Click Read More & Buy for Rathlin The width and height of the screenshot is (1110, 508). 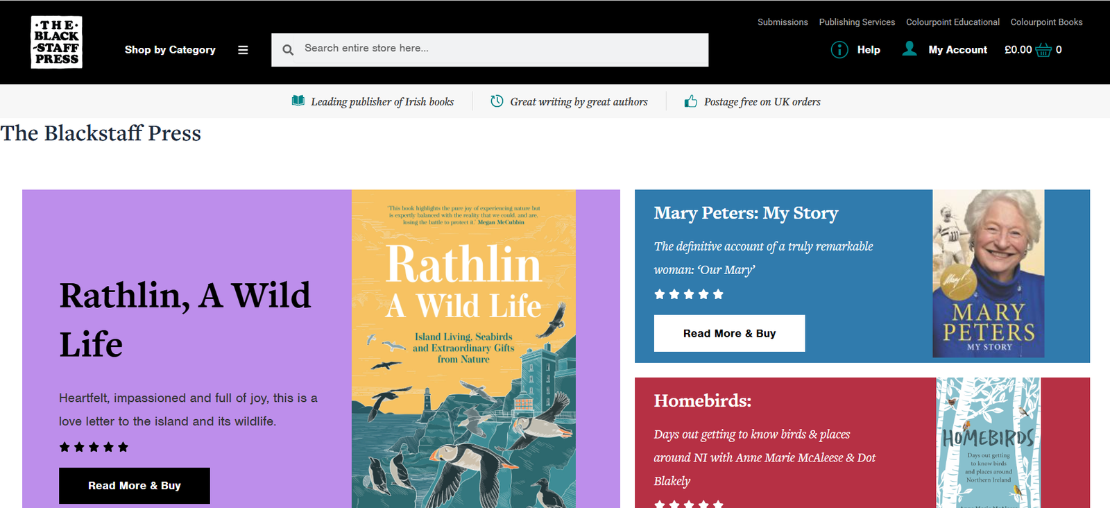point(135,486)
